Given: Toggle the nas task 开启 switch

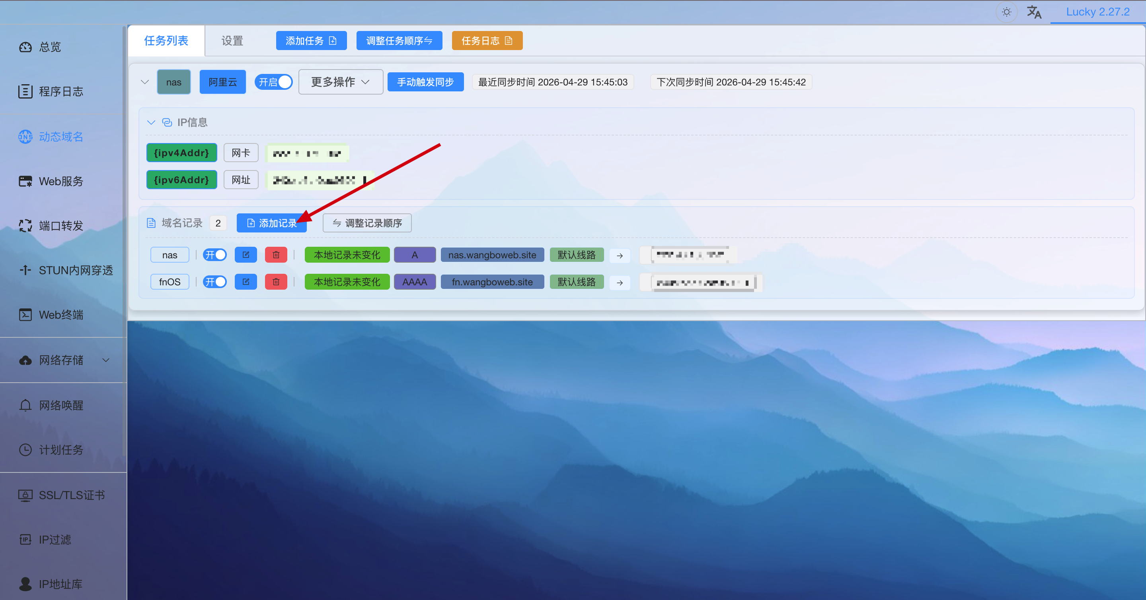Looking at the screenshot, I should 274,82.
